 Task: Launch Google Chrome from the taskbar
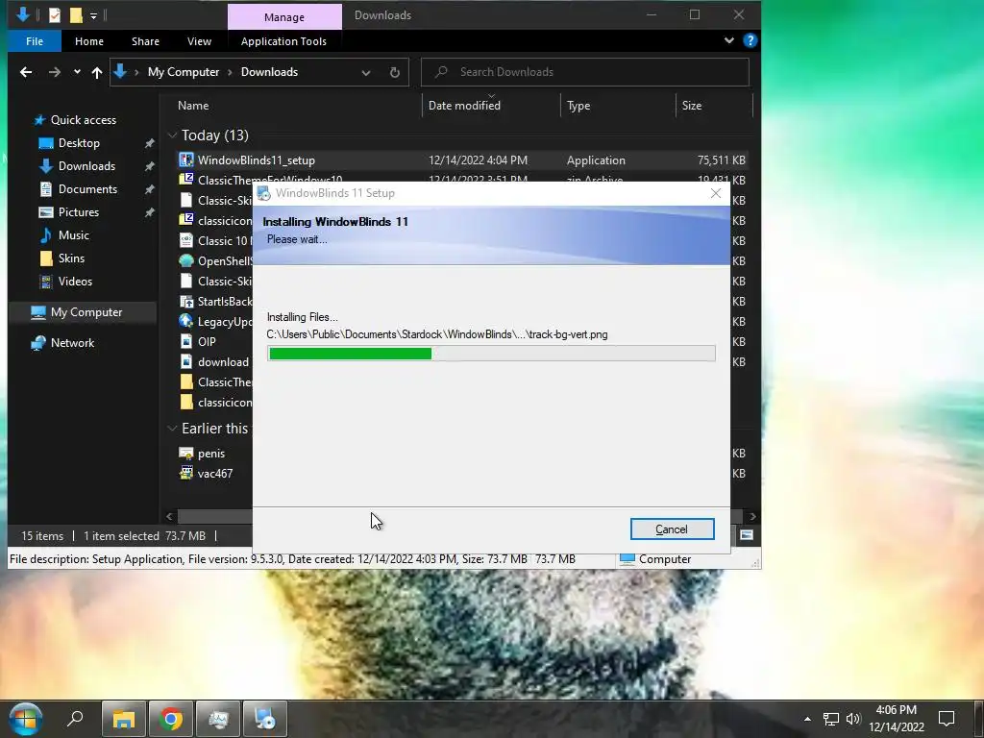(171, 719)
